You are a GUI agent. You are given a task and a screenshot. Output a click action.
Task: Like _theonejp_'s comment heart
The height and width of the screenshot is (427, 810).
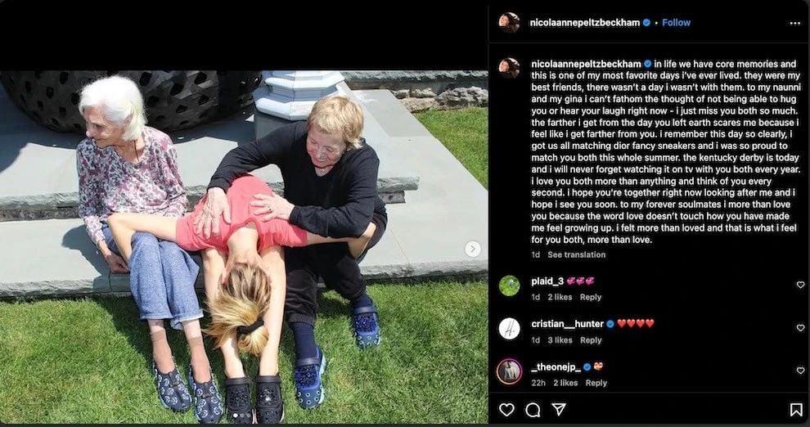coord(800,371)
